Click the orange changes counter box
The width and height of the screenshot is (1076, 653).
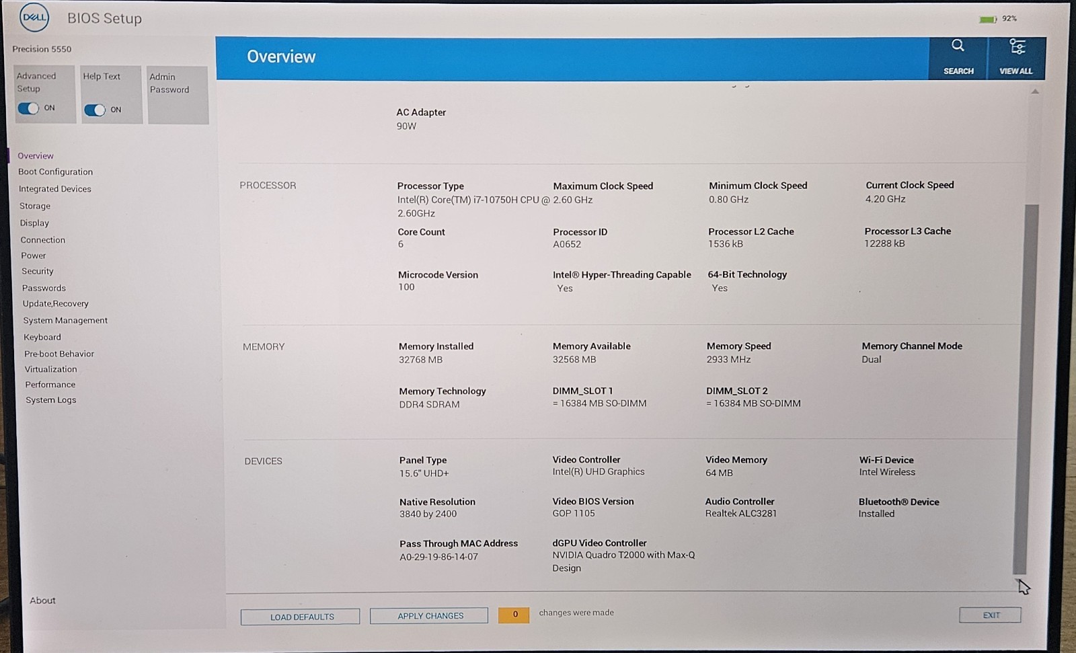point(514,615)
